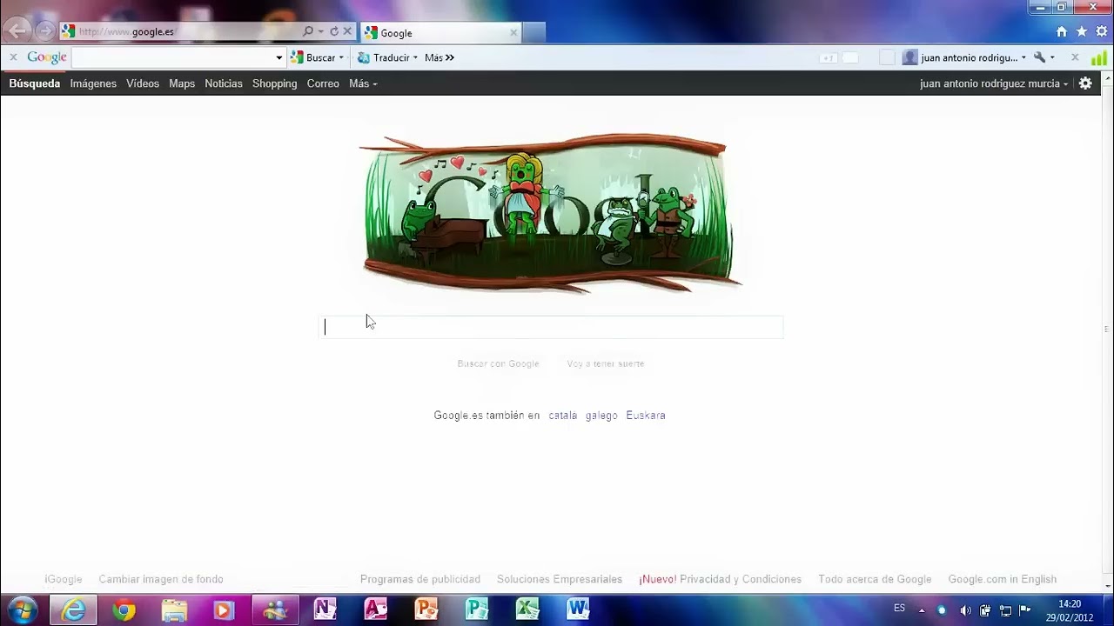Click the browser Forward arrow button
Screen dimensions: 1114x626
tap(44, 31)
